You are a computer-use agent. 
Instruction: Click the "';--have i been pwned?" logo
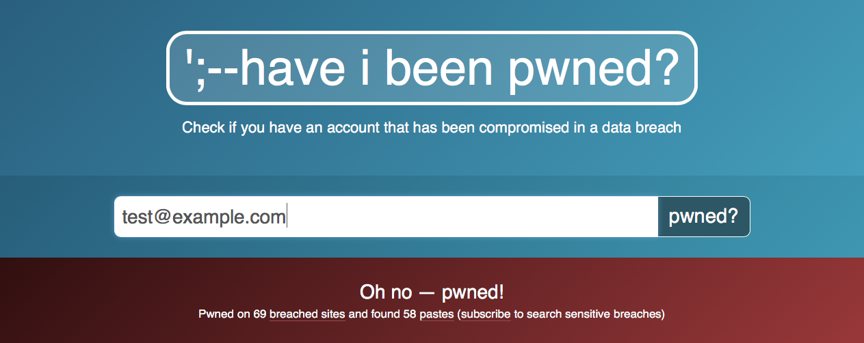432,68
